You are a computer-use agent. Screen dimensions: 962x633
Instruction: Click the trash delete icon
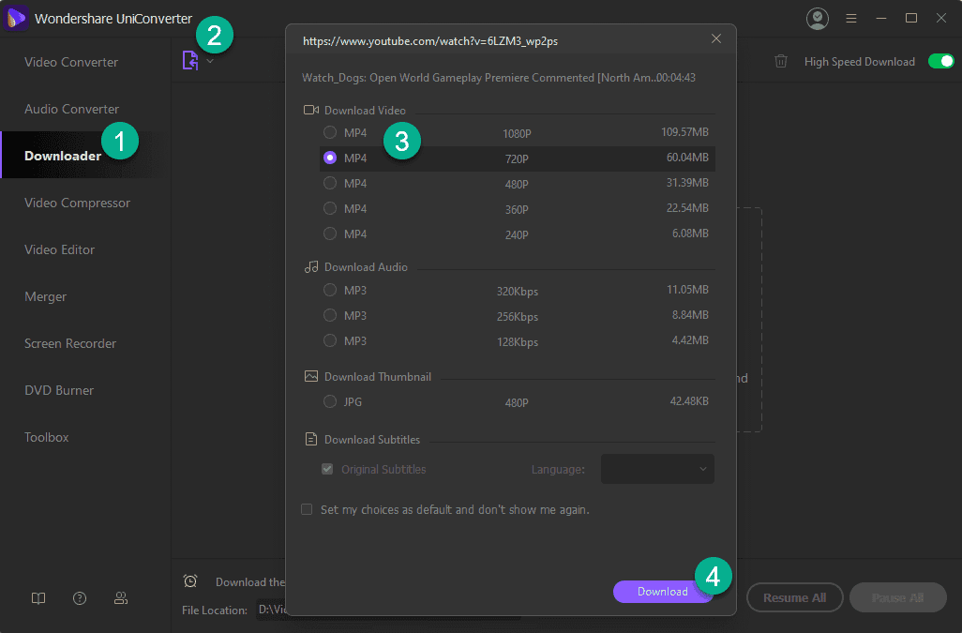pos(780,61)
